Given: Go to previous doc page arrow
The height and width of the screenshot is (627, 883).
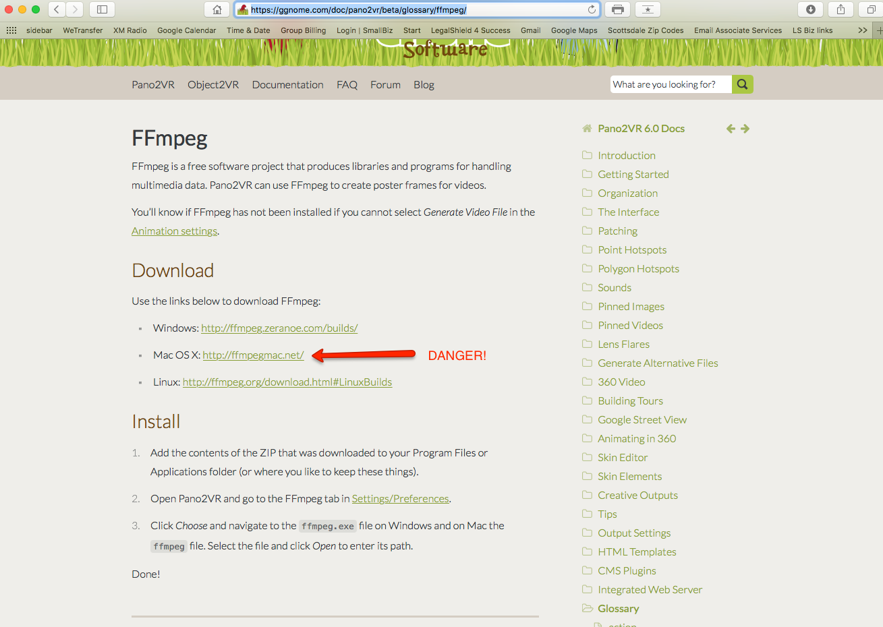Looking at the screenshot, I should click(731, 129).
